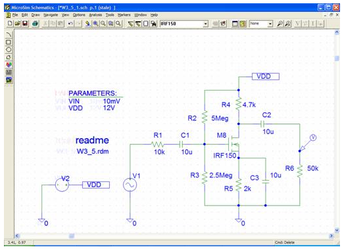342x249 pixels.
Task: Click the Zoom Area icon
Action: 110,24
